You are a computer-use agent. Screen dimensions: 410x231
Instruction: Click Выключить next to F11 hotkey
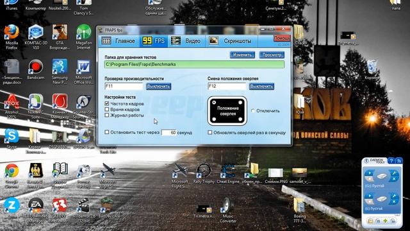pyautogui.click(x=158, y=87)
